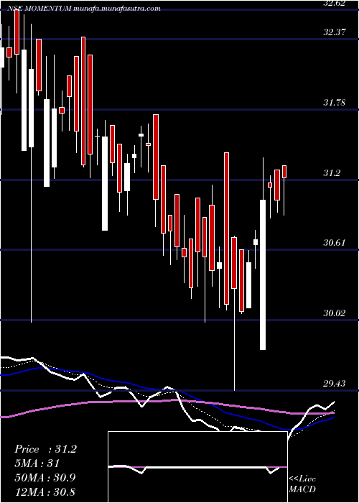Click the <<Live MACD label
The image size is (359, 503).
302,484
